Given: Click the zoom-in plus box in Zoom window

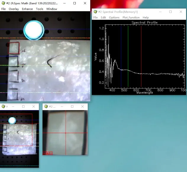Looking at the screenshot, I should point(48,153).
